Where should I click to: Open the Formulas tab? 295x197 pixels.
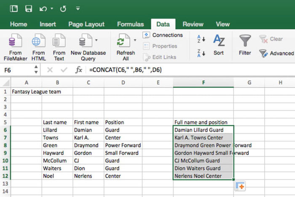coord(130,24)
